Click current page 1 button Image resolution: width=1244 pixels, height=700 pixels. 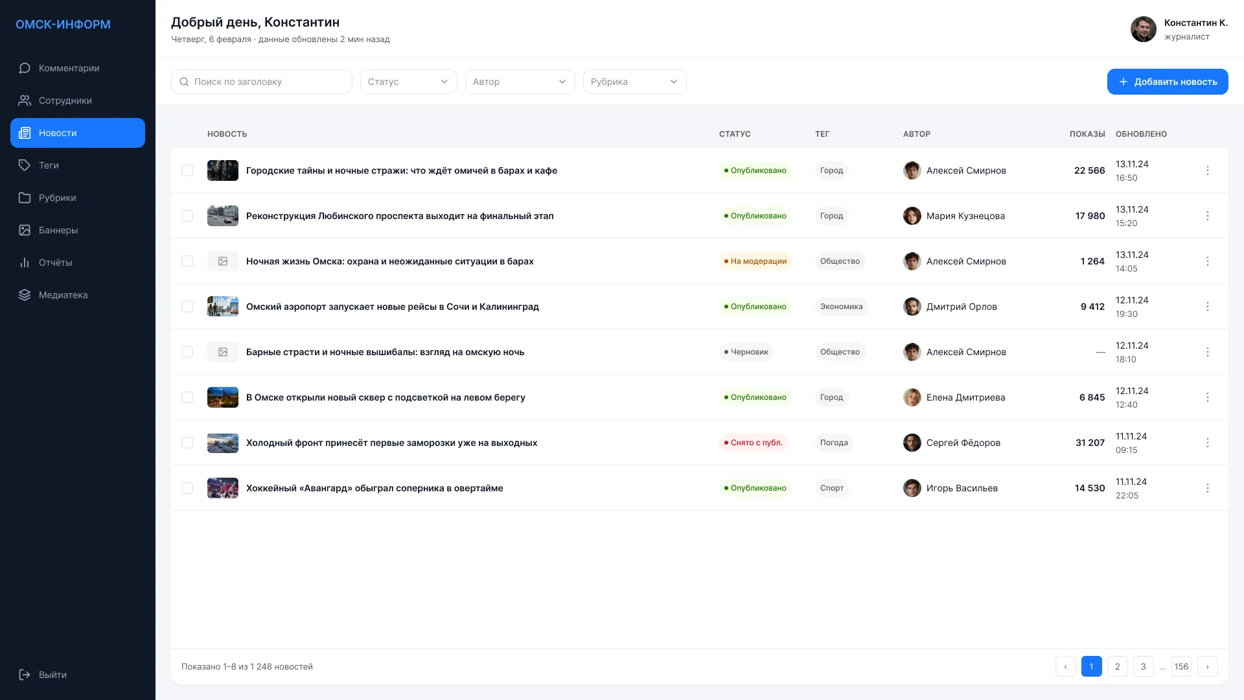point(1092,666)
